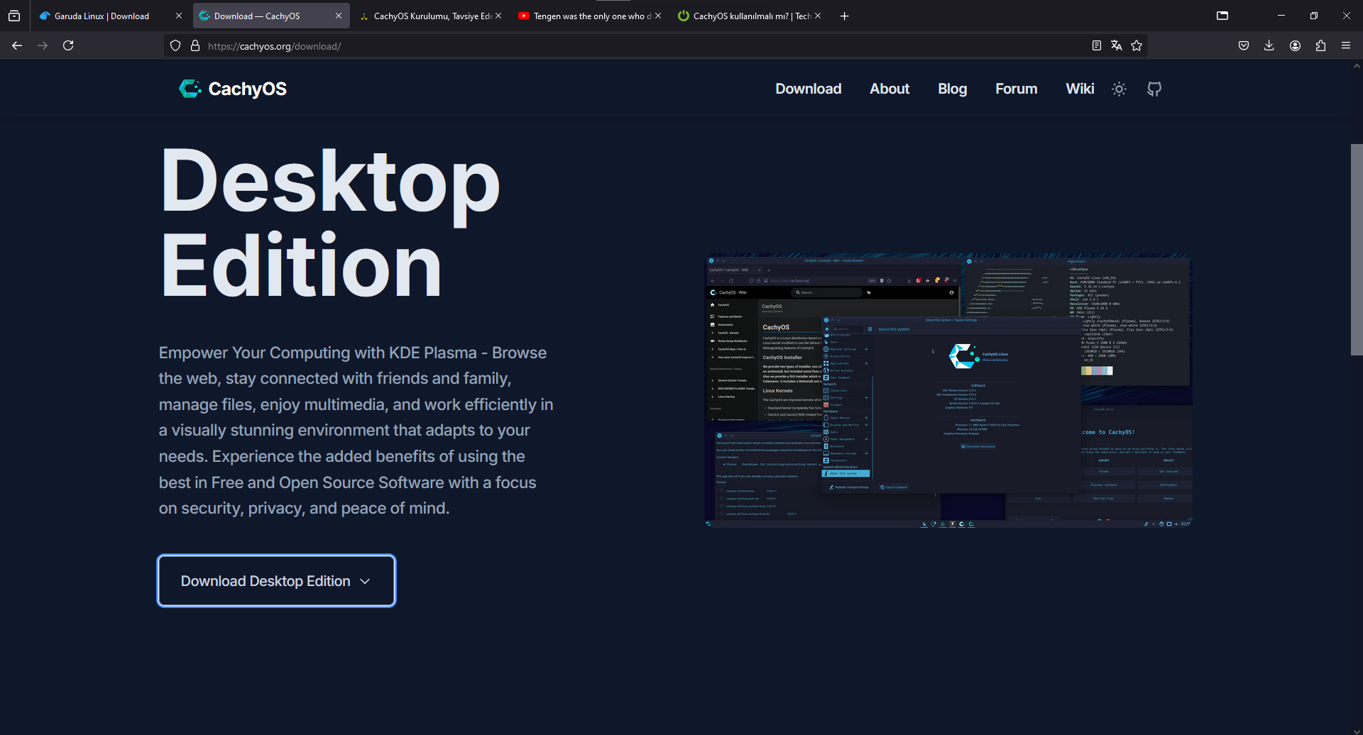Screen dimensions: 1363x735
Task: Click the page vertical scrollbar thumb
Action: point(1357,250)
